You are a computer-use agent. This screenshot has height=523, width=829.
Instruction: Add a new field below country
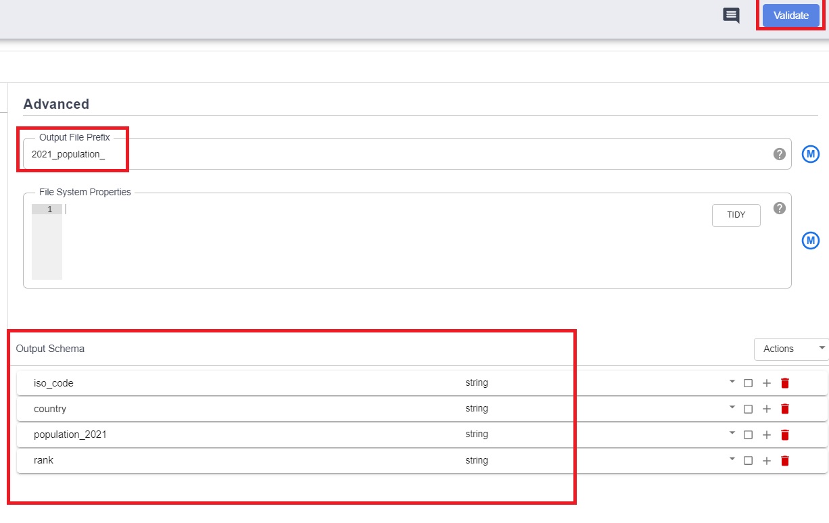[x=767, y=408]
